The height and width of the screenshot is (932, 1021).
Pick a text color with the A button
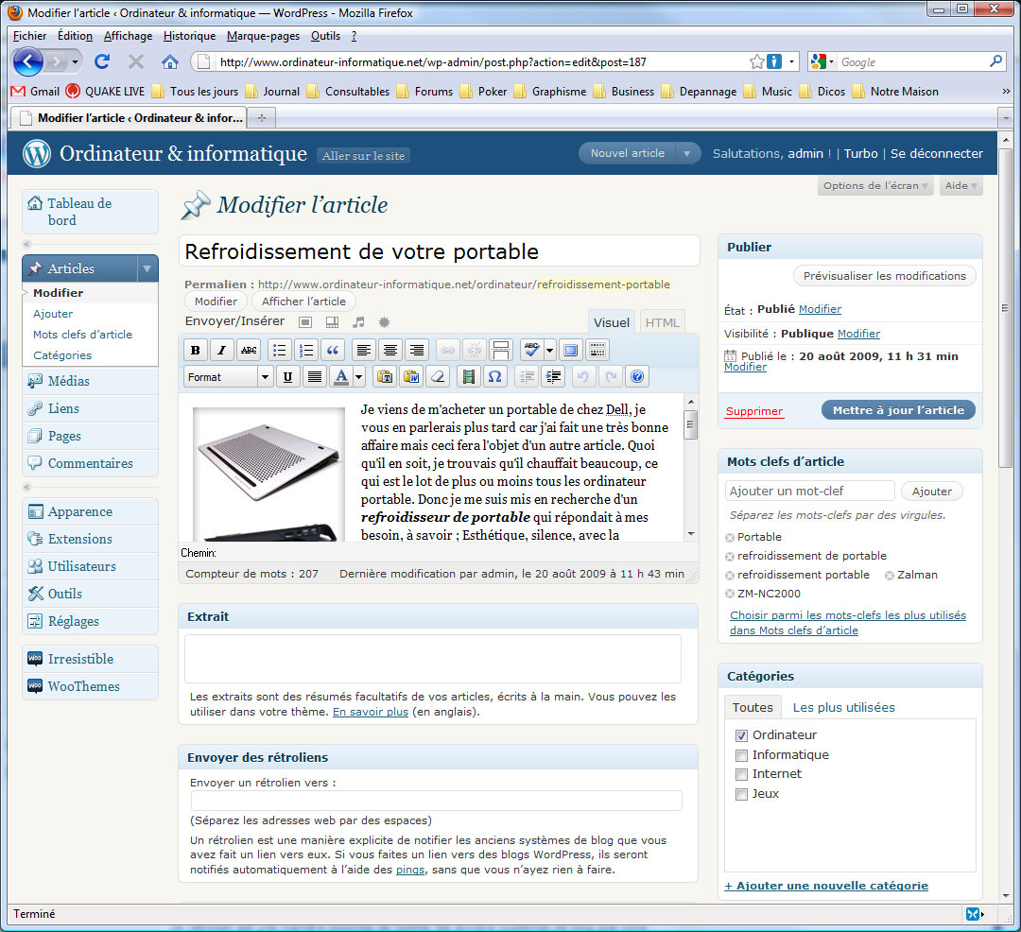tap(341, 376)
